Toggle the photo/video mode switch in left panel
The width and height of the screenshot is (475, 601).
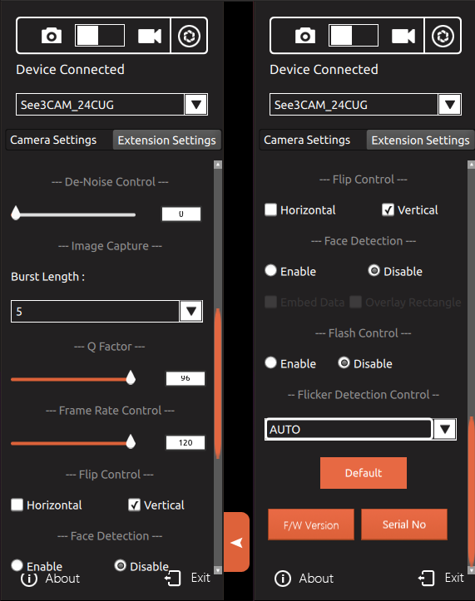[x=100, y=36]
